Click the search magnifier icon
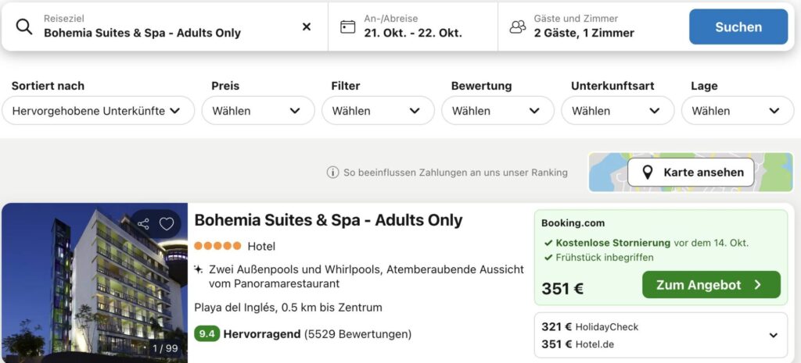 (24, 27)
